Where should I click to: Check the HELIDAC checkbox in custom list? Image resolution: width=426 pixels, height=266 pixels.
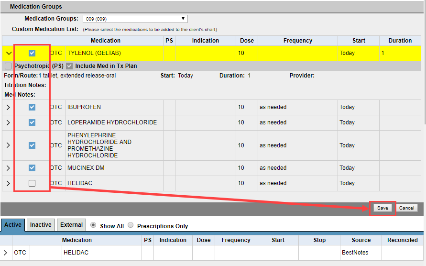pos(32,183)
